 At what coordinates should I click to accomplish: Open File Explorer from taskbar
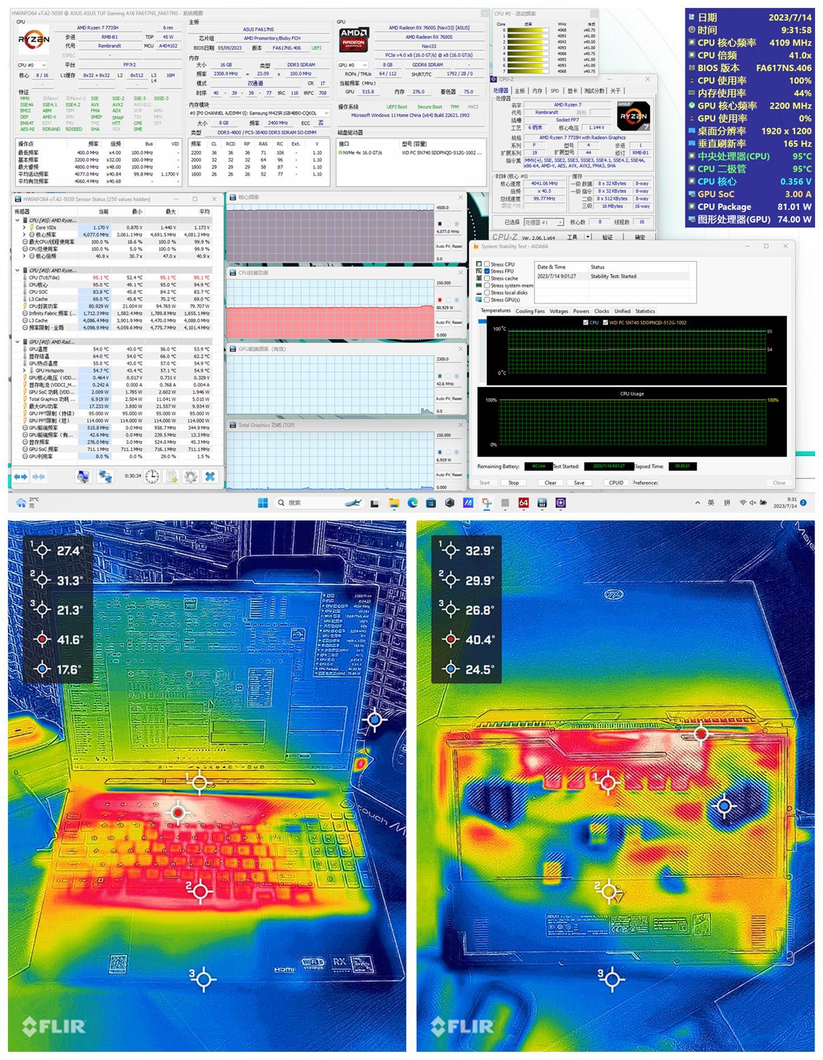(x=394, y=503)
